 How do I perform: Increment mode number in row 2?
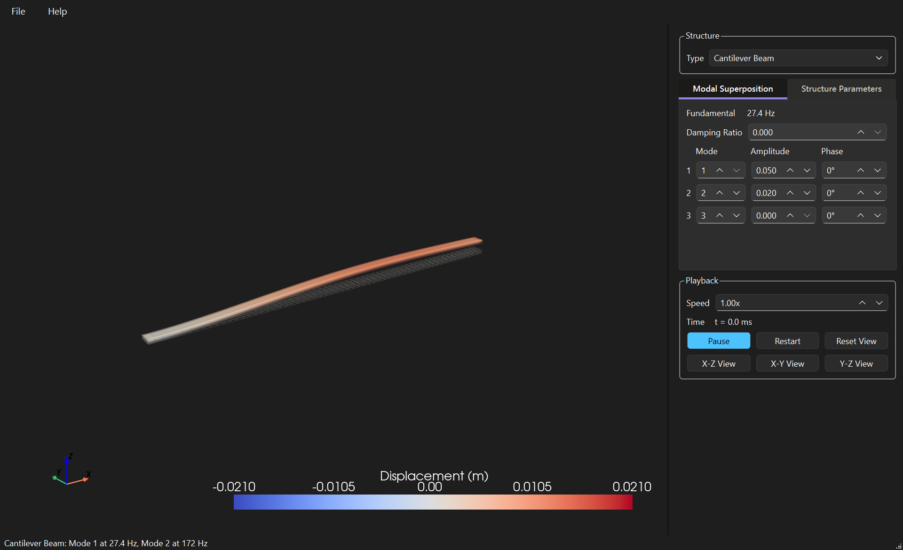pos(720,193)
